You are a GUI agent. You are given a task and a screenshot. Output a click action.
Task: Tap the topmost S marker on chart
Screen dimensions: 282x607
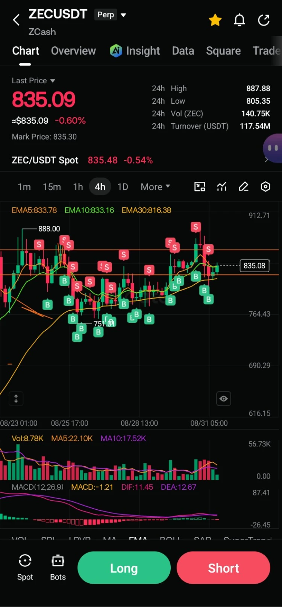tap(196, 227)
